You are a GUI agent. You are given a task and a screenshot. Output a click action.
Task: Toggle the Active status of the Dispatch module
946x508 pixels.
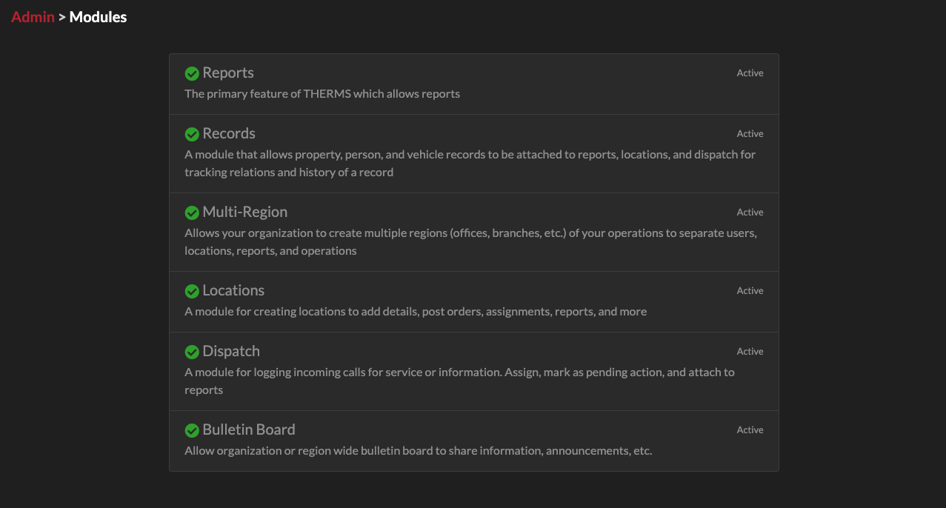(x=749, y=351)
